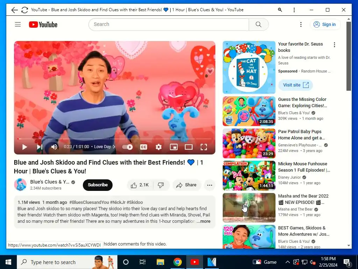Click the video progress bar

[115, 139]
